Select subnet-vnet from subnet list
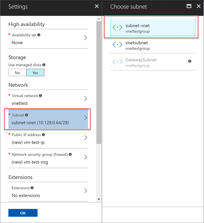Image resolution: width=204 pixels, height=223 pixels. (x=153, y=28)
